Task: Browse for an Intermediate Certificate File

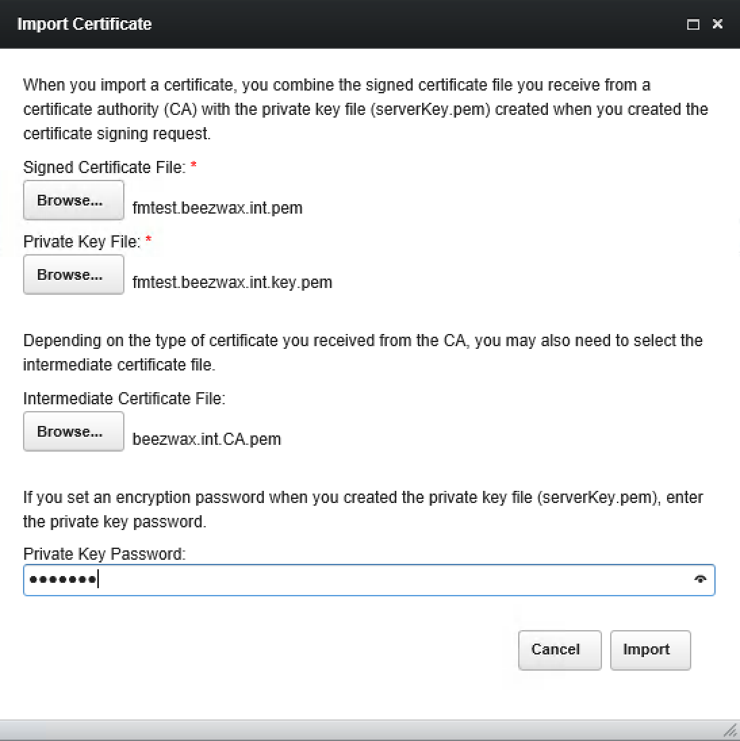Action: coord(73,431)
